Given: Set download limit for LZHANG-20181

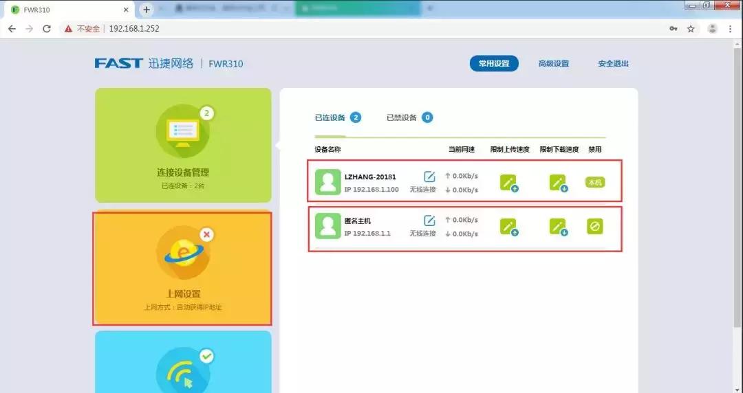Looking at the screenshot, I should pyautogui.click(x=559, y=183).
